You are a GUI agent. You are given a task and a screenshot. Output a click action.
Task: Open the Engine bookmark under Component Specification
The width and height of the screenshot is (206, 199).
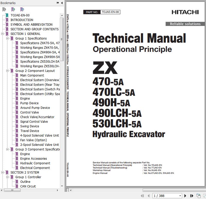point(25,154)
